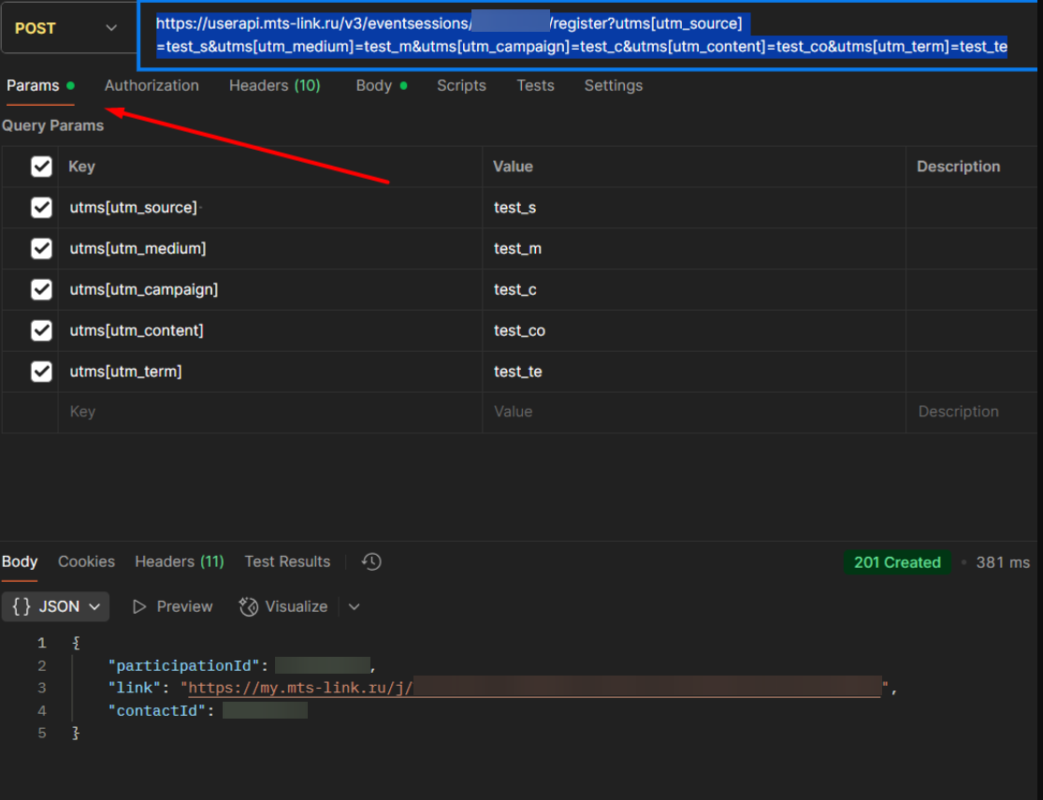Viewport: 1043px width, 800px height.
Task: Open the response history icon
Action: pos(371,561)
